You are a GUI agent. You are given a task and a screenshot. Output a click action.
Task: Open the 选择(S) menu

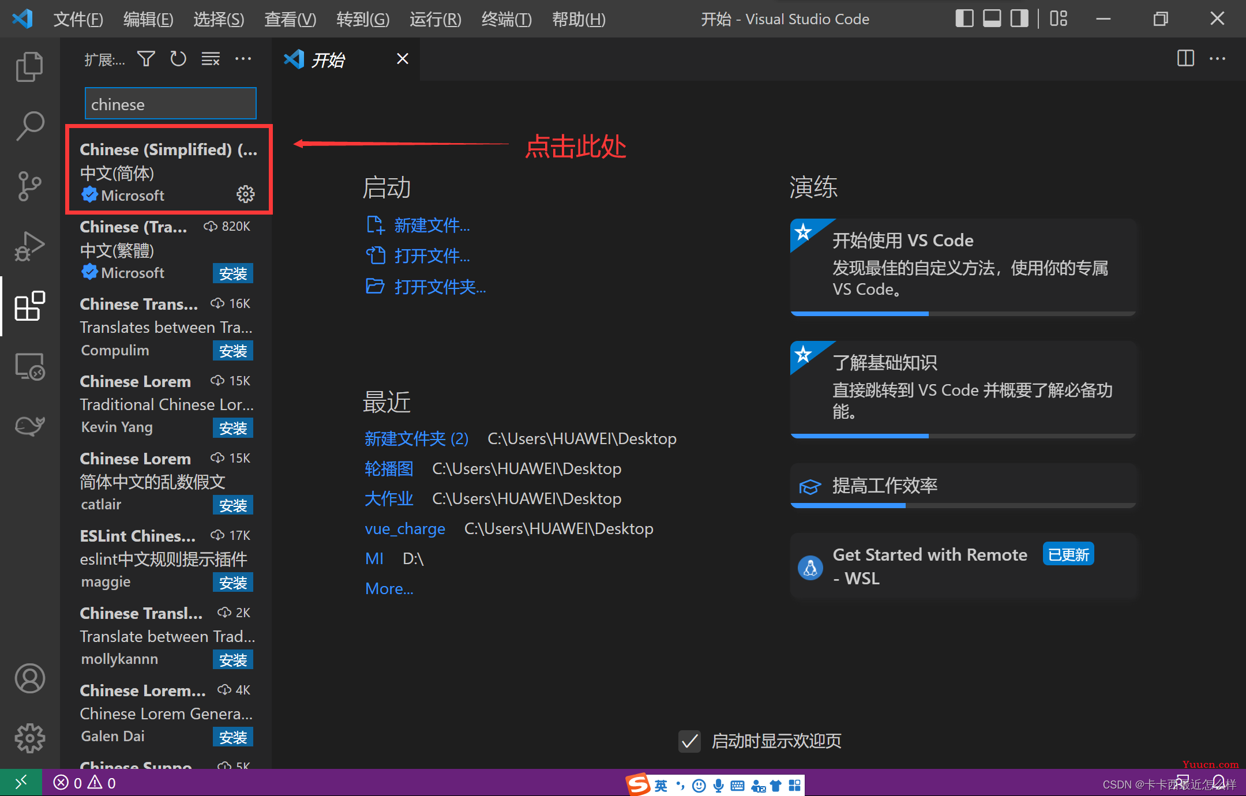click(219, 19)
